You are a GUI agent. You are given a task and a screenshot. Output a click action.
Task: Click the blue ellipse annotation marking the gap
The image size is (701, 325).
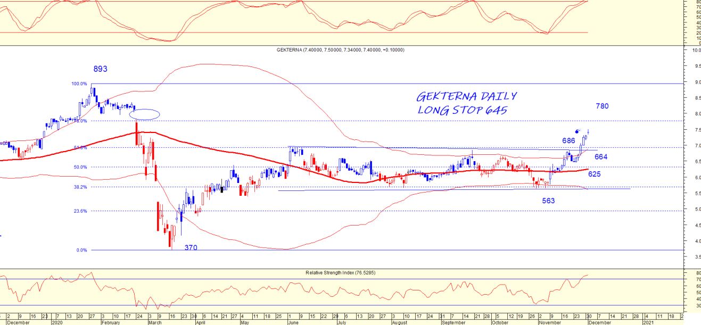click(x=144, y=114)
